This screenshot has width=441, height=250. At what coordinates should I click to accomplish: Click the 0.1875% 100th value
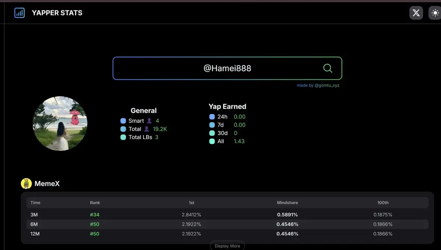tap(383, 214)
